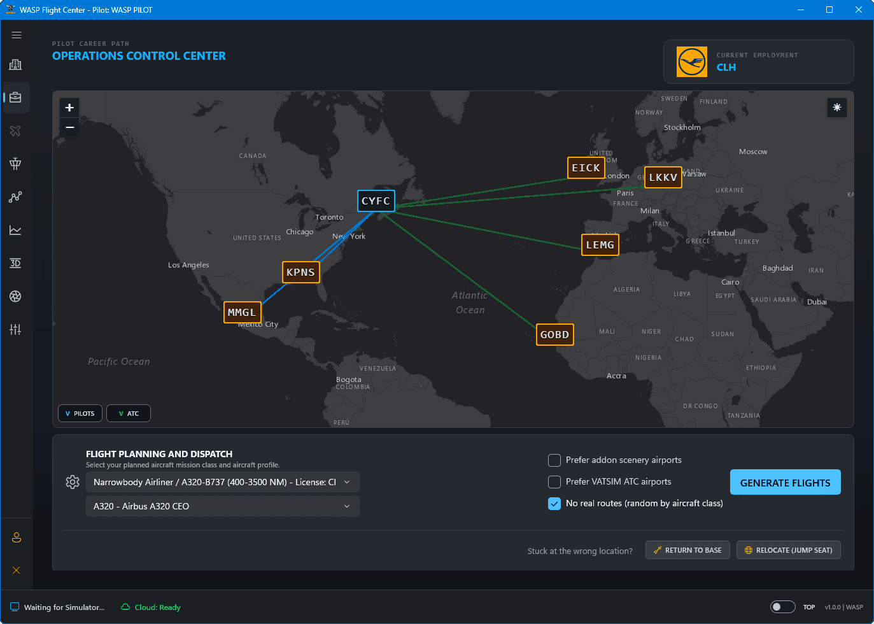Image resolution: width=874 pixels, height=624 pixels.
Task: Zoom out on the map
Action: 69,127
